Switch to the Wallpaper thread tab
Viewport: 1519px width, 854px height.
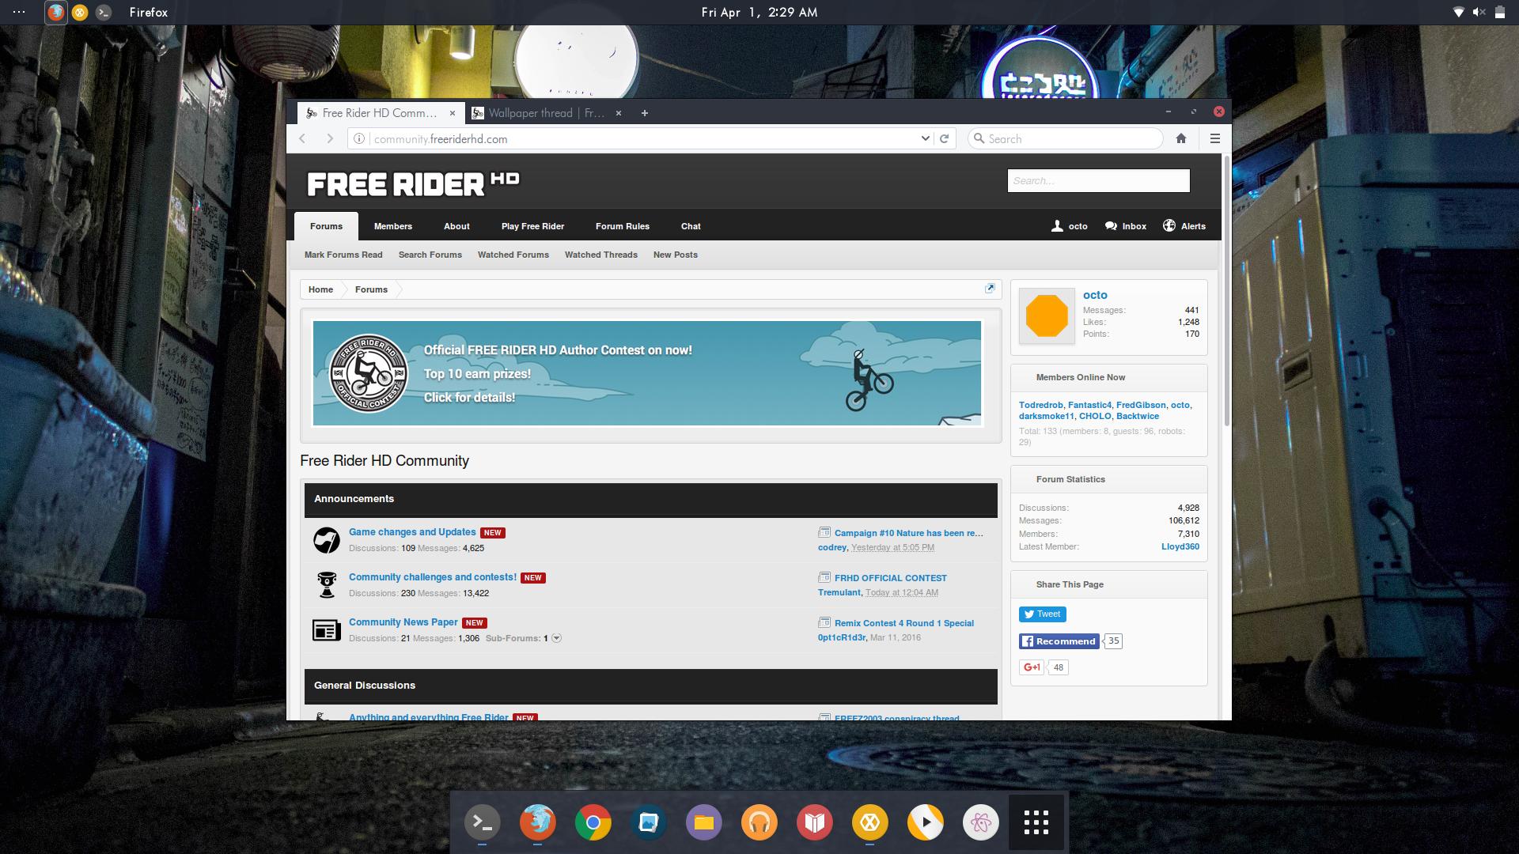[x=546, y=113]
